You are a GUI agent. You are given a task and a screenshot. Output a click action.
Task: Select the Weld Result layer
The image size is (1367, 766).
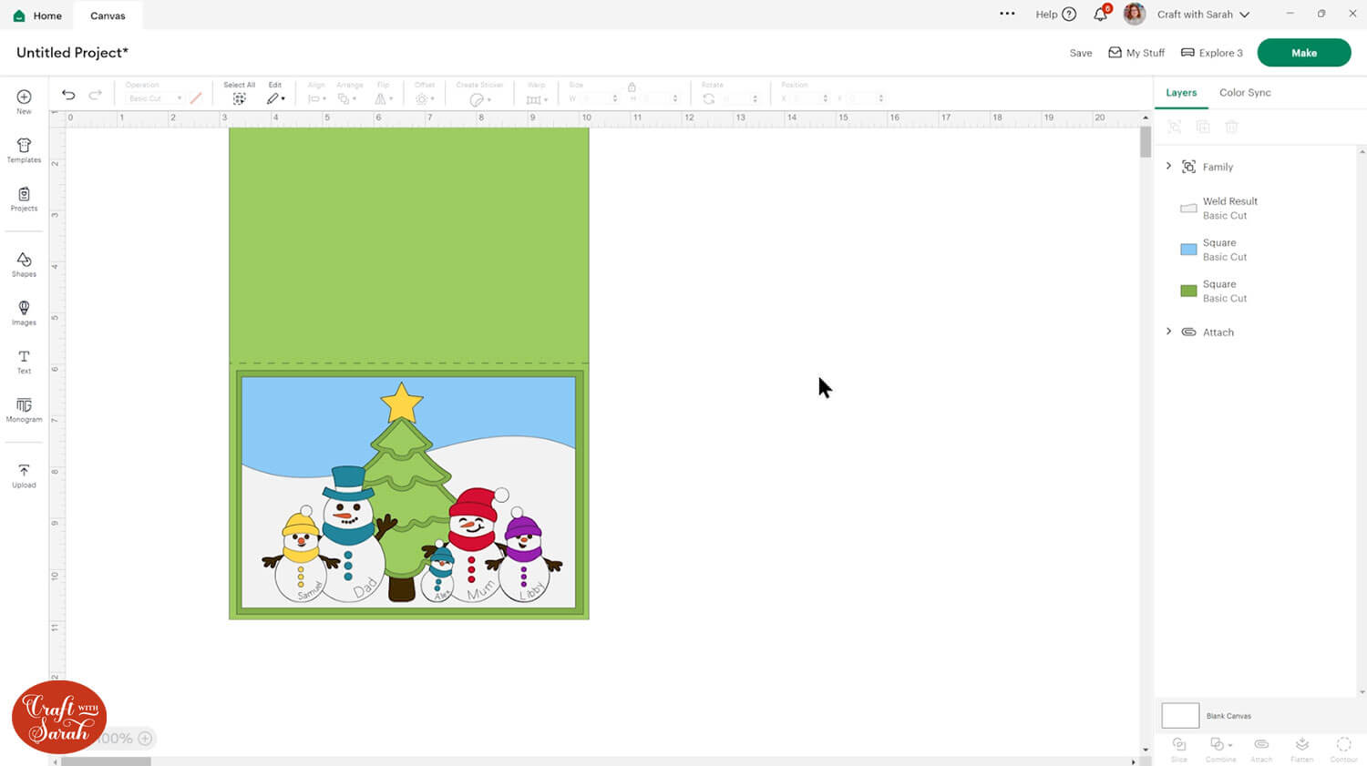[1229, 208]
